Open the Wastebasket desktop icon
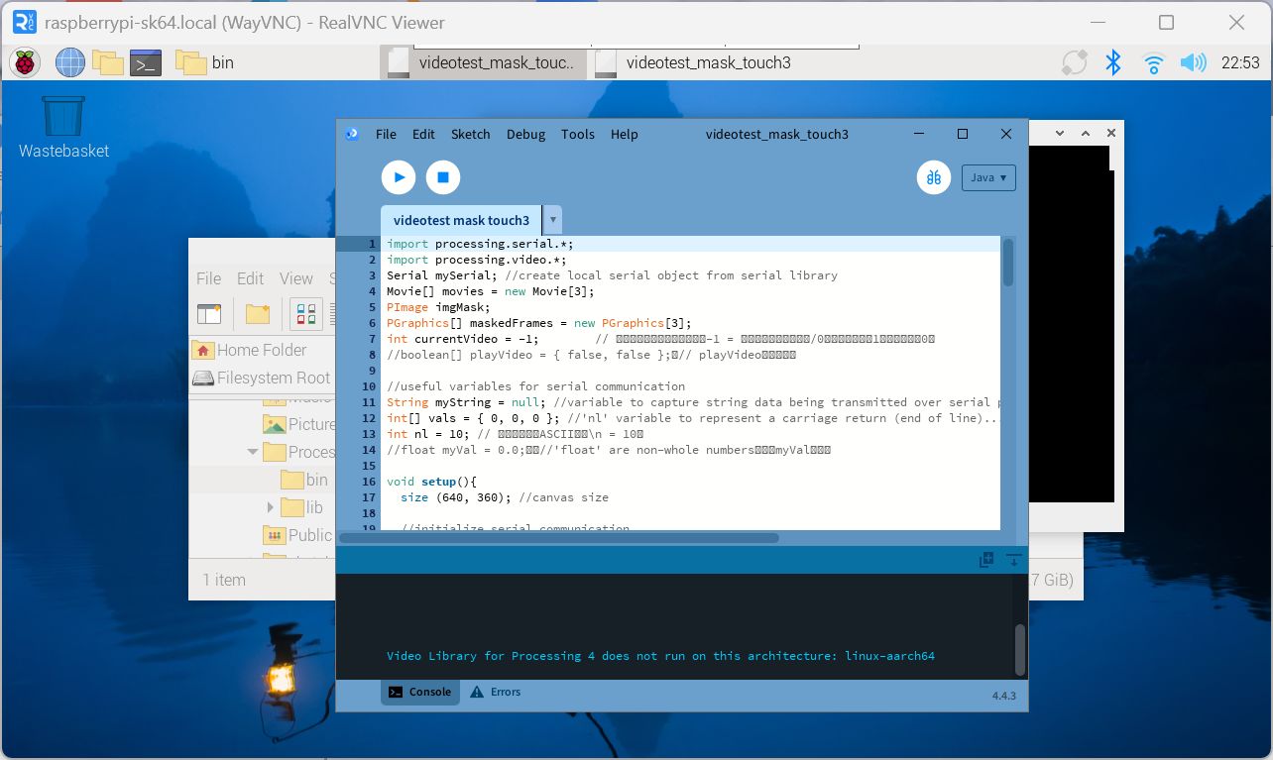The width and height of the screenshot is (1273, 760). 63,127
